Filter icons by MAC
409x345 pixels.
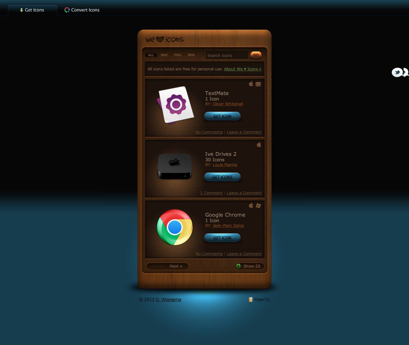[x=165, y=55]
